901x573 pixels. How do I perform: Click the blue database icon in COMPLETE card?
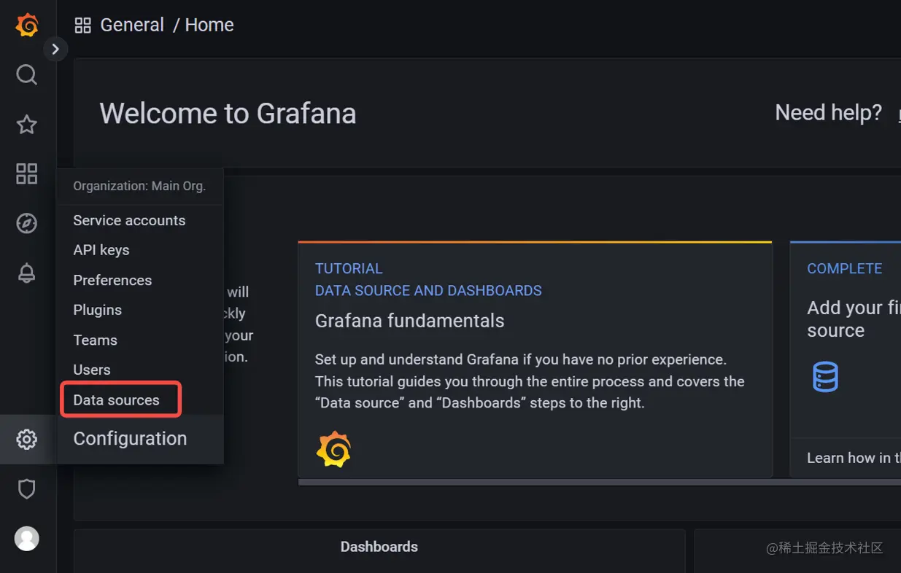(x=825, y=377)
